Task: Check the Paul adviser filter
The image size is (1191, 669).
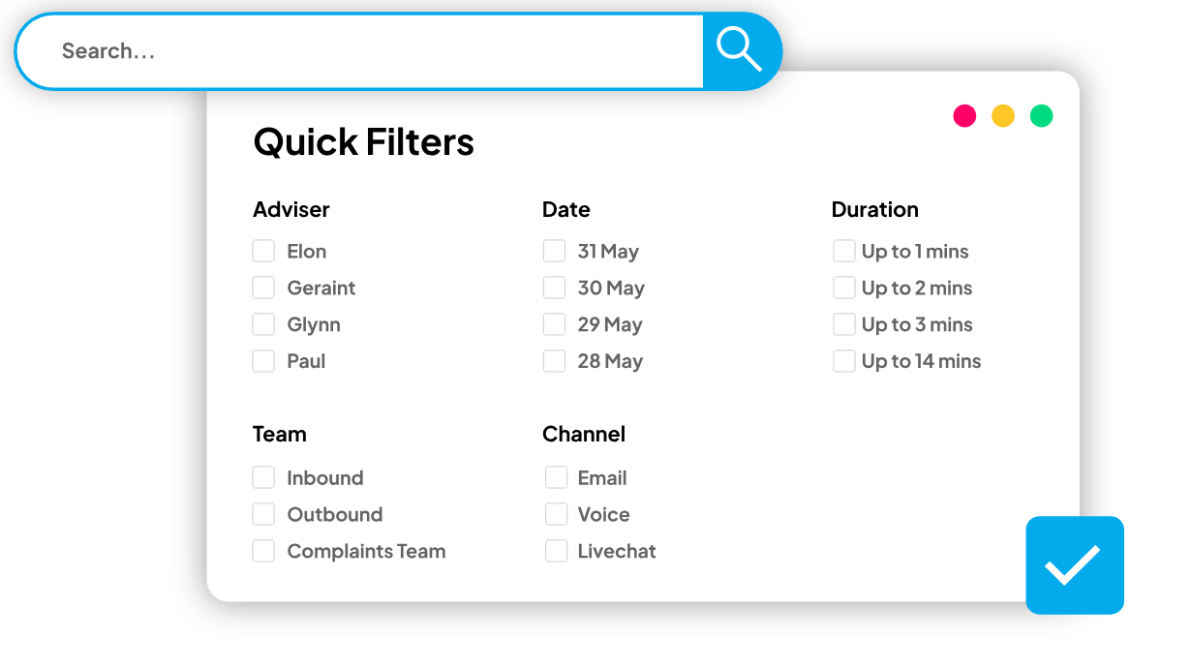Action: coord(263,362)
